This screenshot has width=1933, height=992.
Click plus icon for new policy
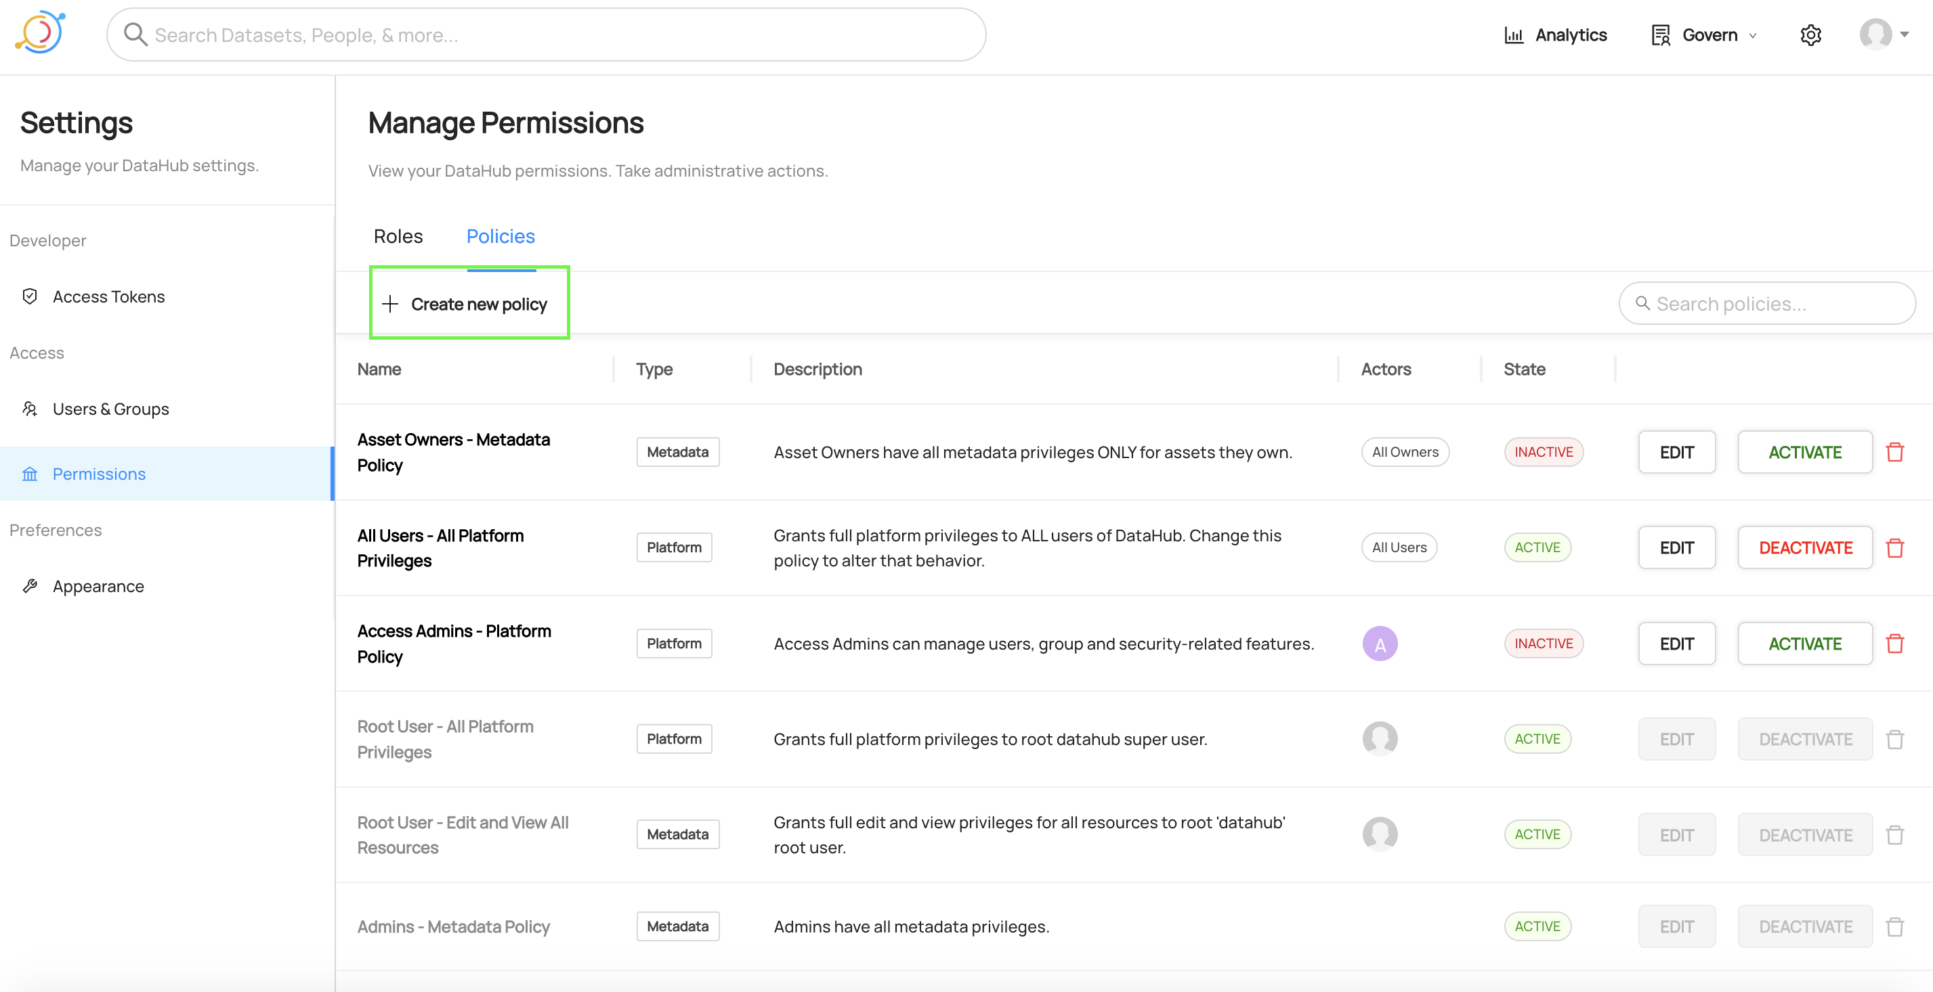(x=390, y=304)
